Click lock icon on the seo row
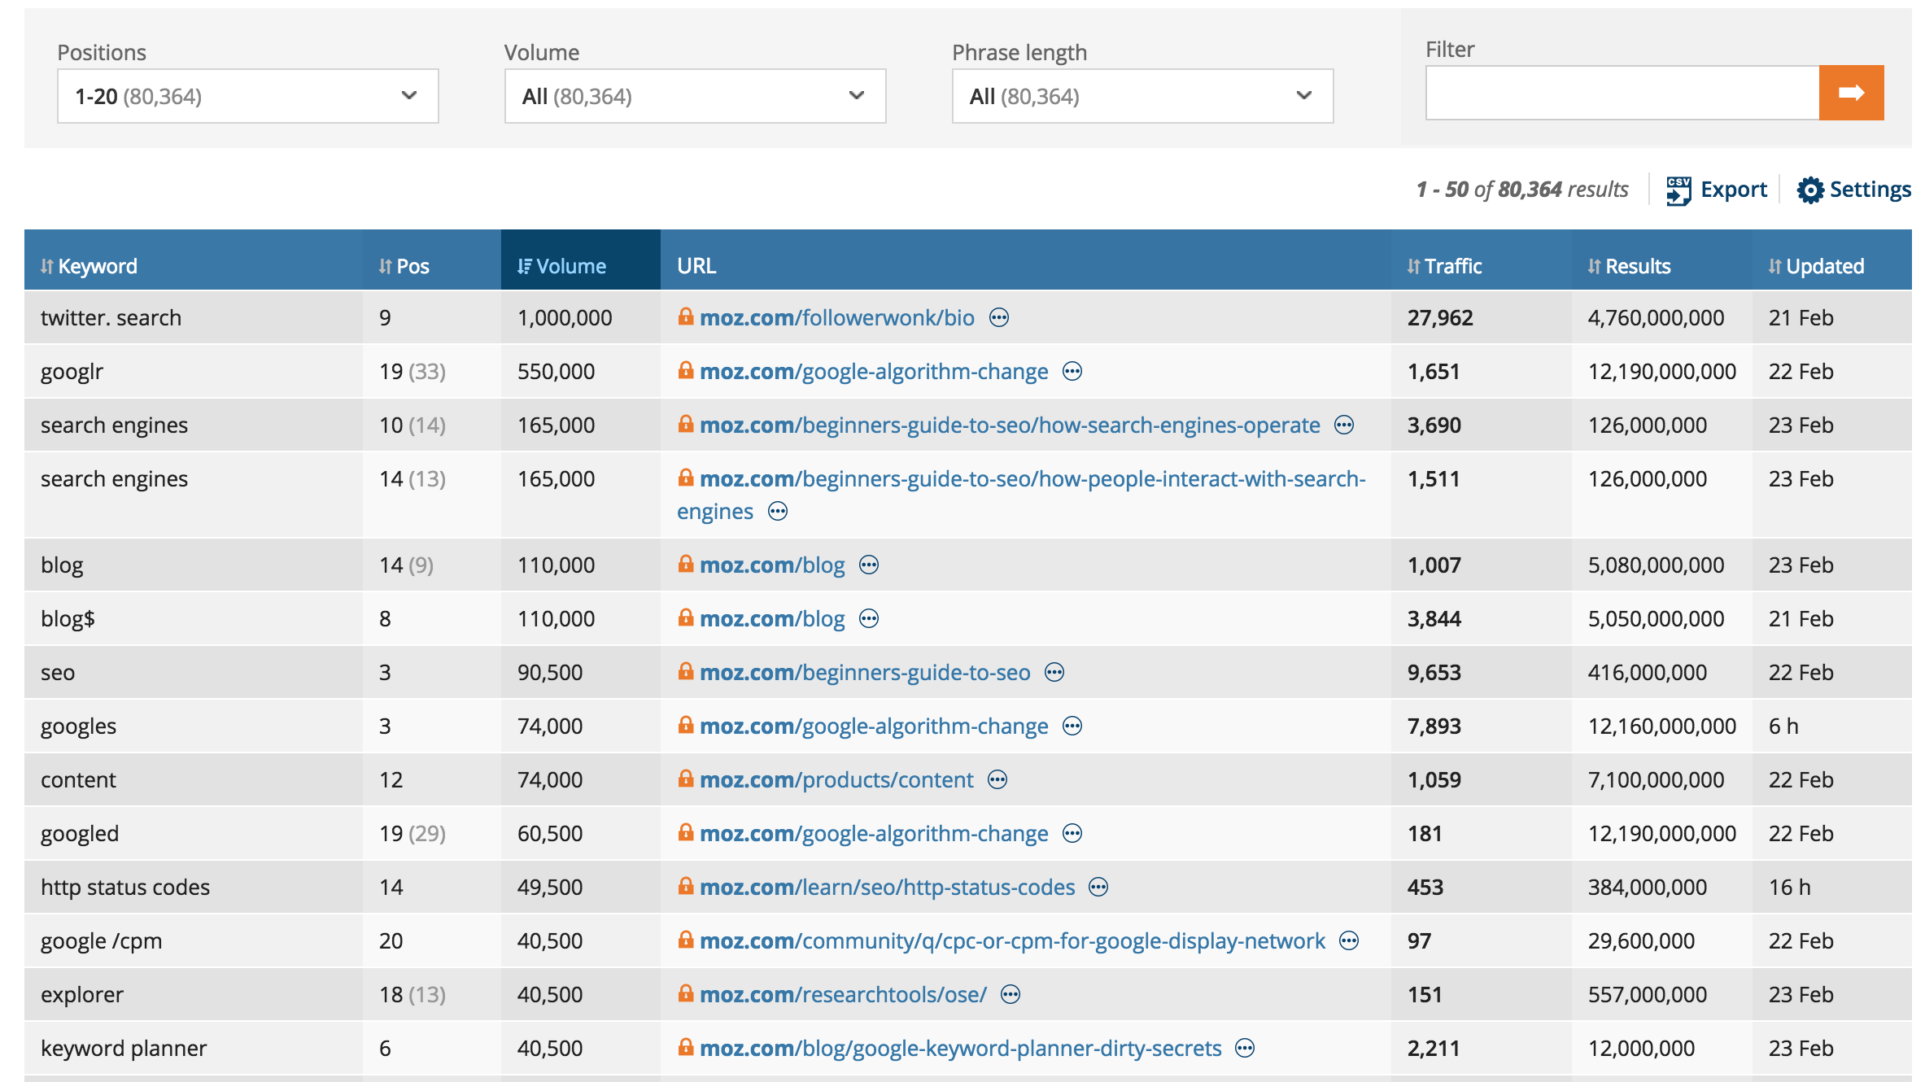 (x=686, y=670)
